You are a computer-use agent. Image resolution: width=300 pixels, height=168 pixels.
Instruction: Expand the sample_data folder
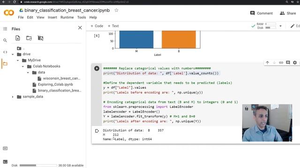pos(13,97)
